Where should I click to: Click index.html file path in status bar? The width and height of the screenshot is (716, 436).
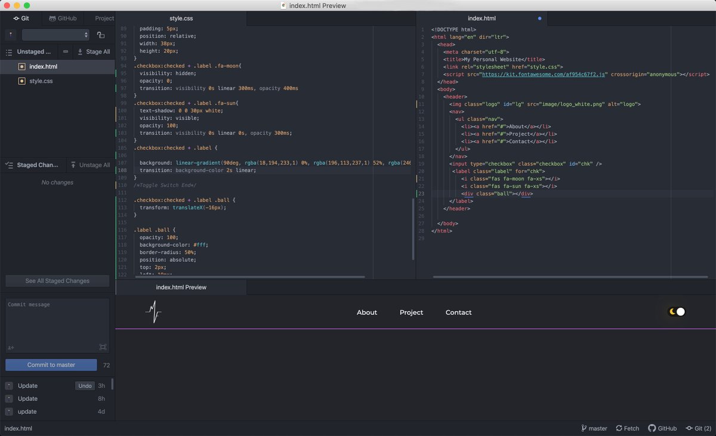(18, 428)
